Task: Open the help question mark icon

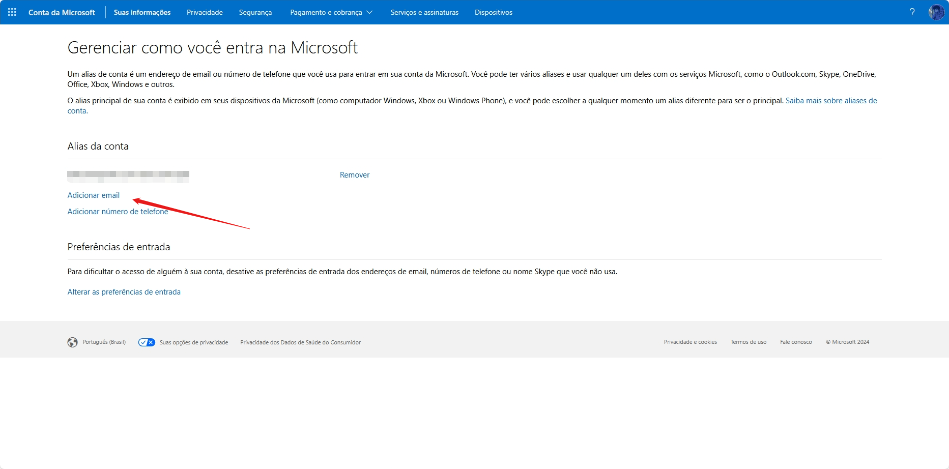Action: click(x=912, y=12)
